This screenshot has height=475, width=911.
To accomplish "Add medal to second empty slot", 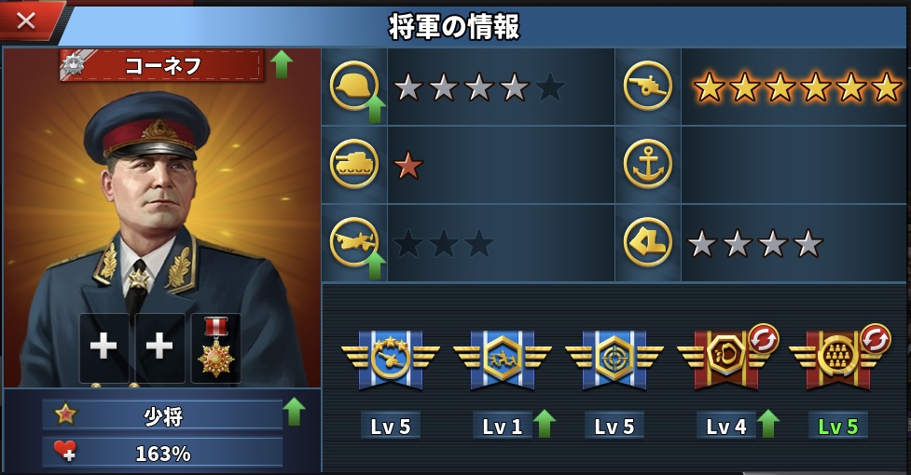I will click(159, 348).
